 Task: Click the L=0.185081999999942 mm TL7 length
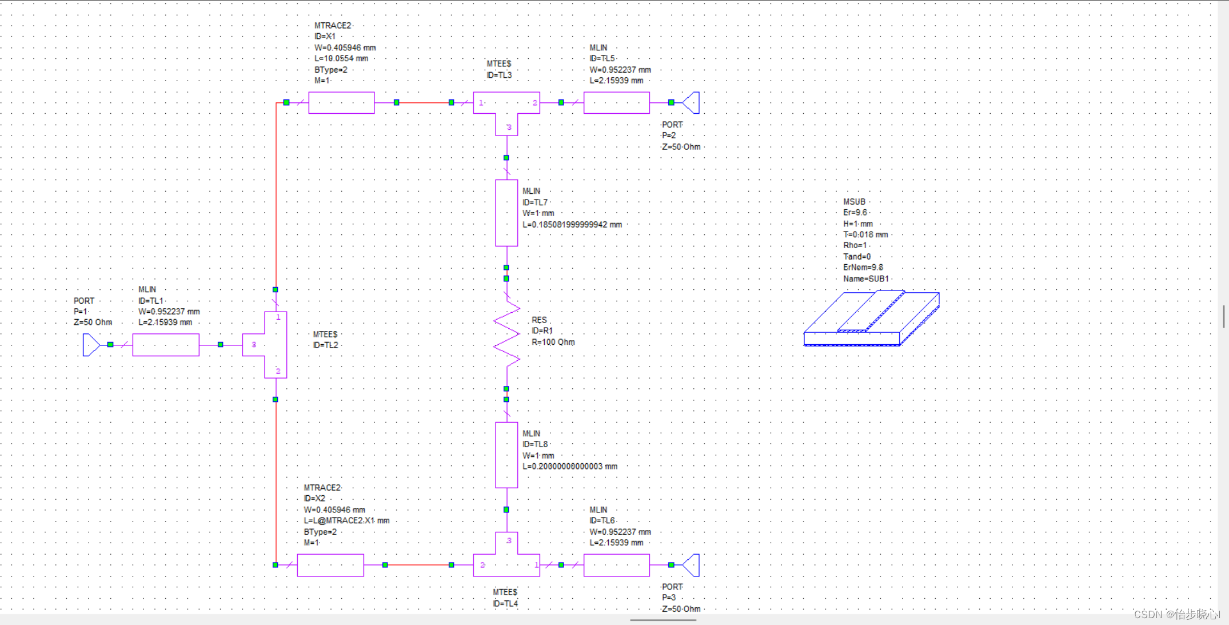tap(572, 224)
